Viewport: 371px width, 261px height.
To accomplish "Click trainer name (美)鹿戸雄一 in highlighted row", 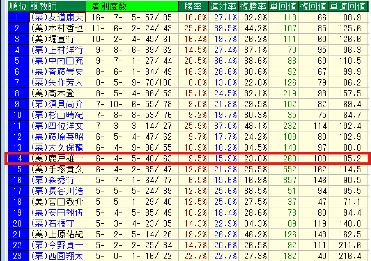I will pos(57,158).
